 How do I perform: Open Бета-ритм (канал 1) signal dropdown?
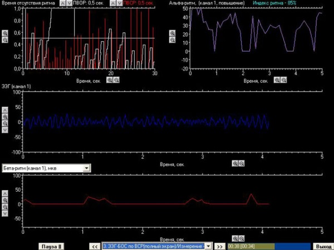click(x=86, y=167)
